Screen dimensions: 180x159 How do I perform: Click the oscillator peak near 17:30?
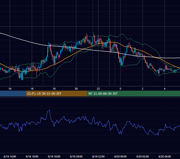point(49,110)
